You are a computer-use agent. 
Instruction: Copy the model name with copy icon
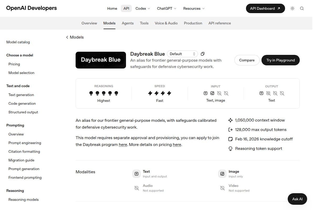coord(203,54)
